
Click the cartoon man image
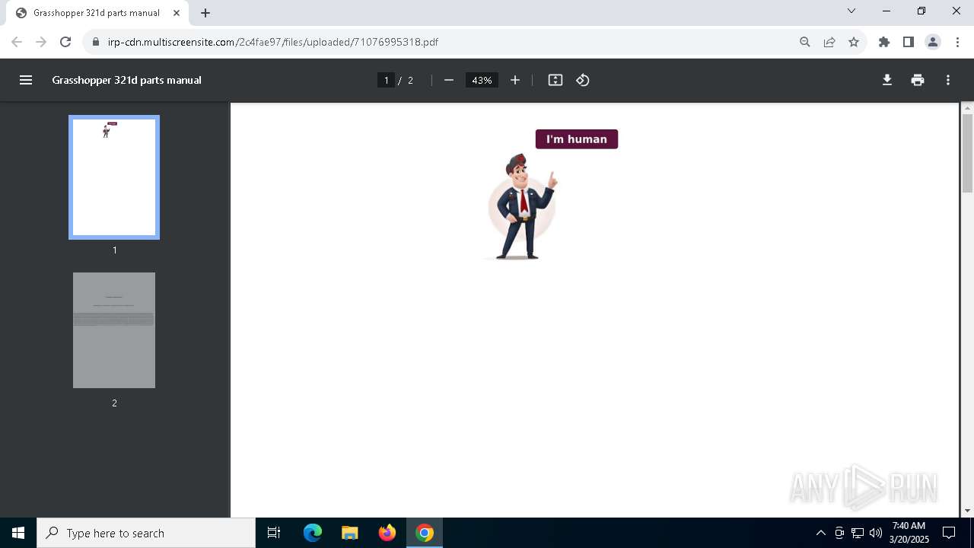coord(521,206)
